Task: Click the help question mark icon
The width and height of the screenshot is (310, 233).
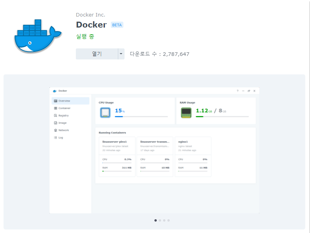Action: pyautogui.click(x=238, y=91)
